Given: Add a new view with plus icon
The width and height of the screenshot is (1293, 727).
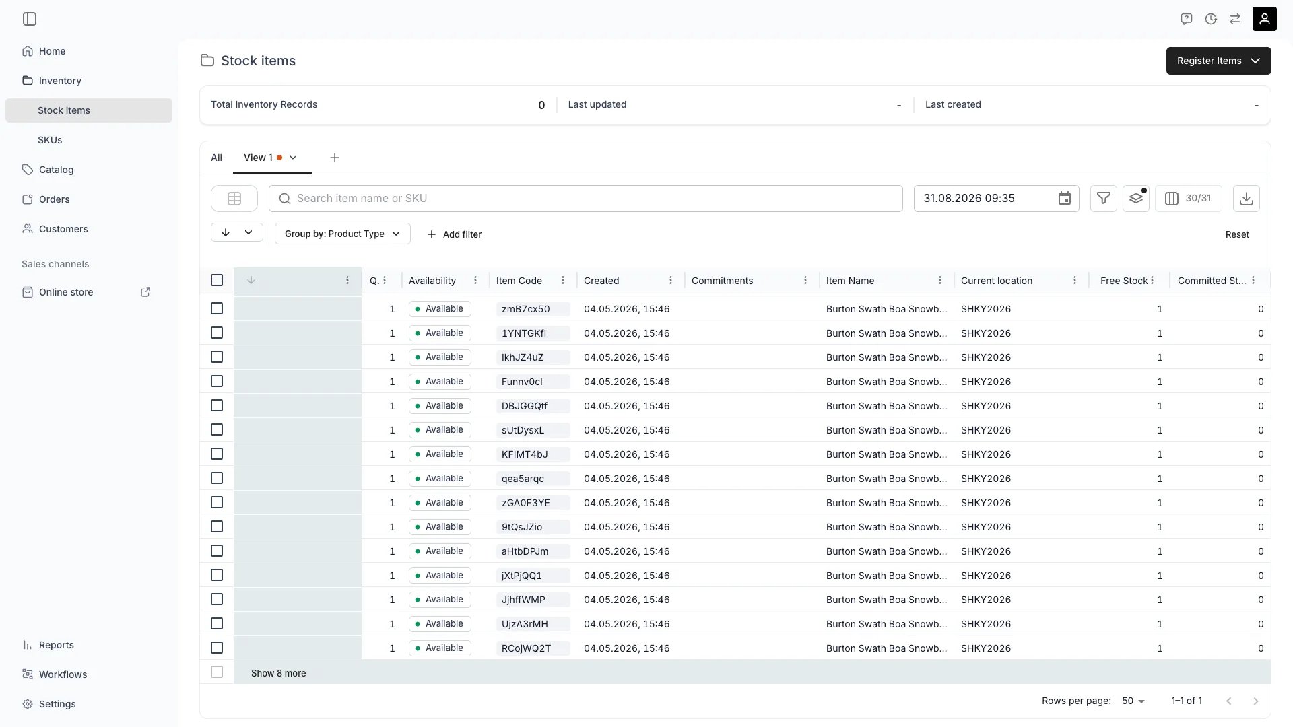Looking at the screenshot, I should point(335,158).
